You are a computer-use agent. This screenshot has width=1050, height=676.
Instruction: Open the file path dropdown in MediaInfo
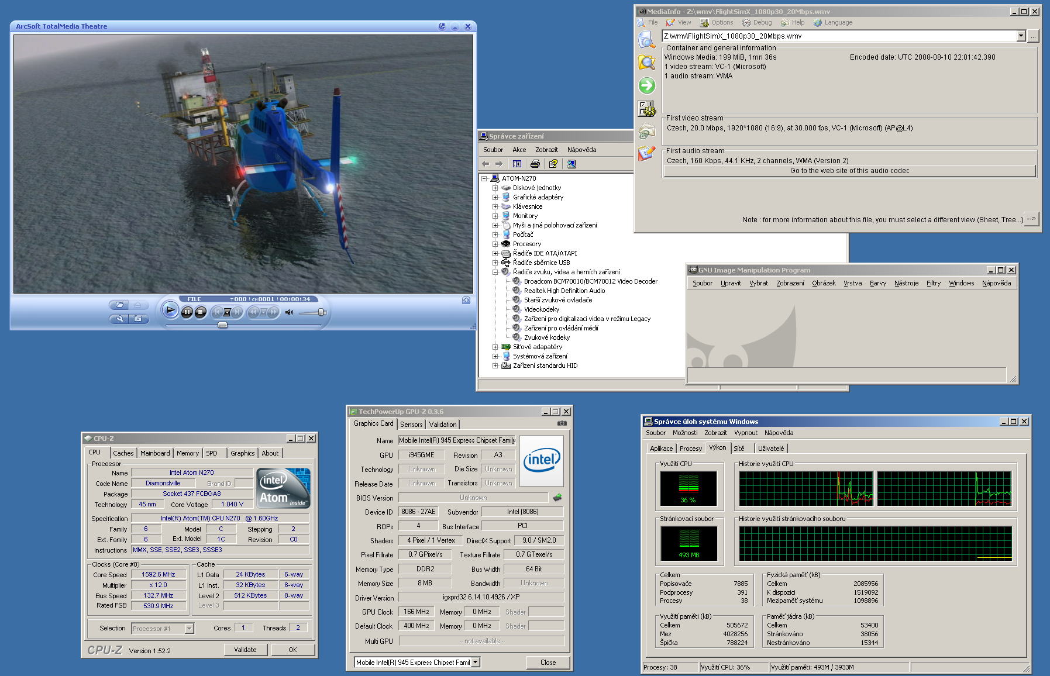pos(1021,36)
